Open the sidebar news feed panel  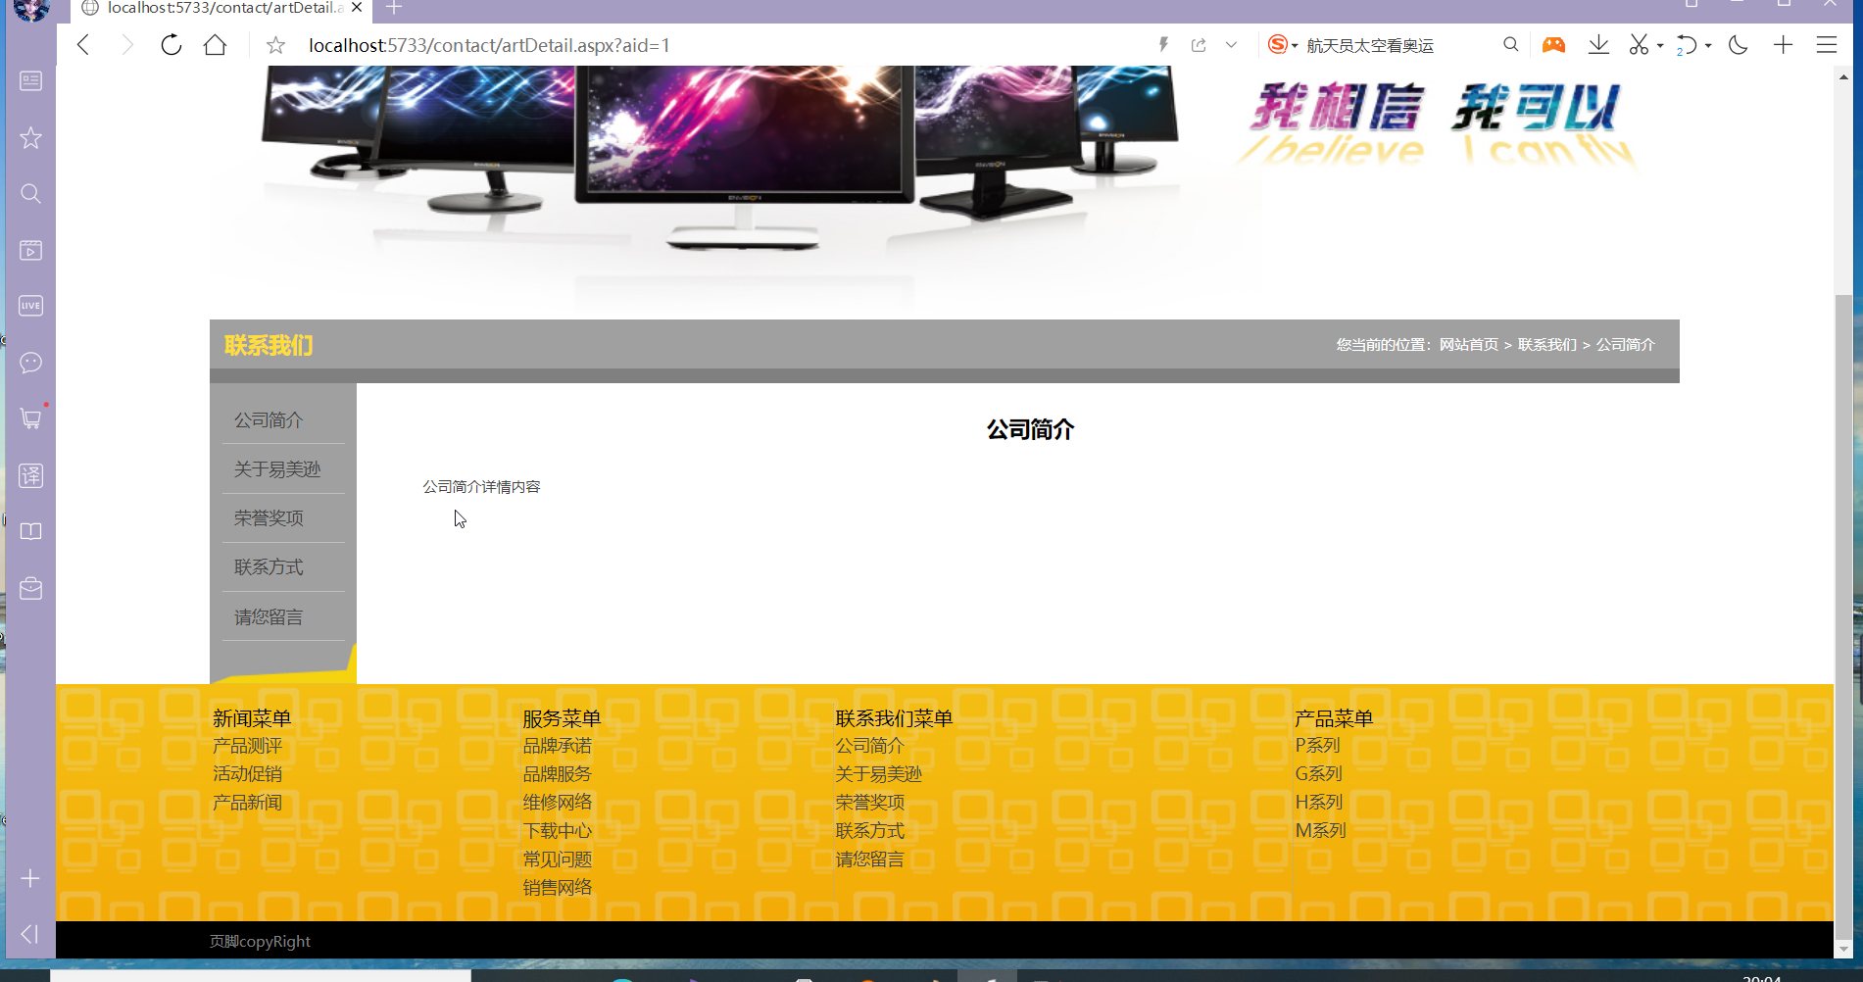click(30, 81)
